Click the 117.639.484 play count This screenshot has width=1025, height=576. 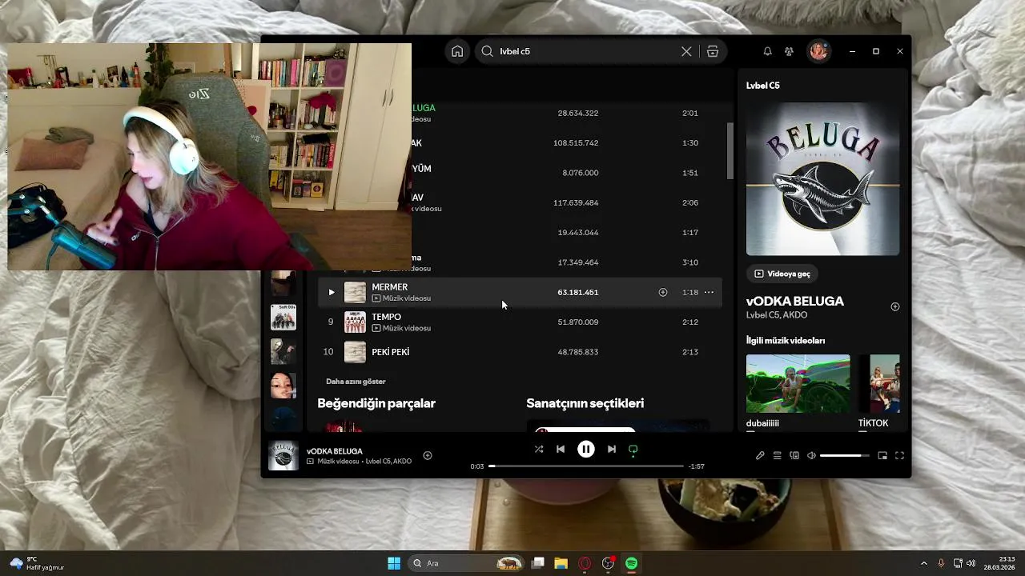[576, 202]
